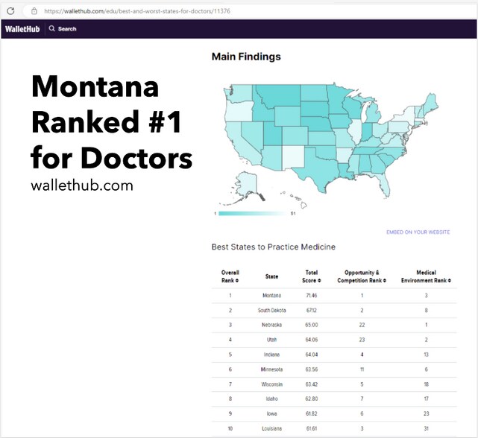The image size is (478, 438).
Task: Click the map color gradient legend bar
Action: point(250,213)
